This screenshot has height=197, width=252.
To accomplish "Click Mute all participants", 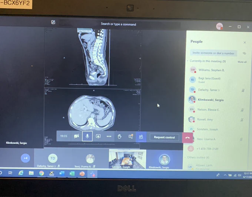I will coord(242,62).
